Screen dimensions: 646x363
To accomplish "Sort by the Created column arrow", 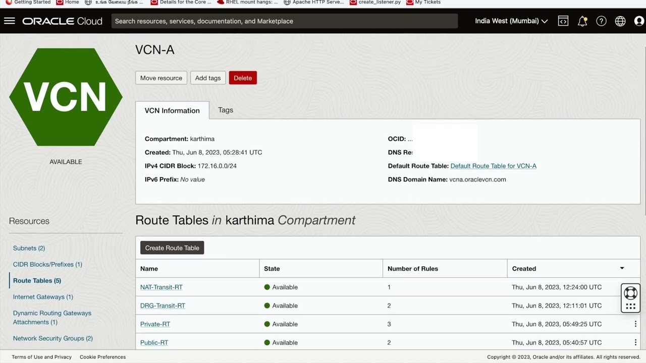I will 622,268.
